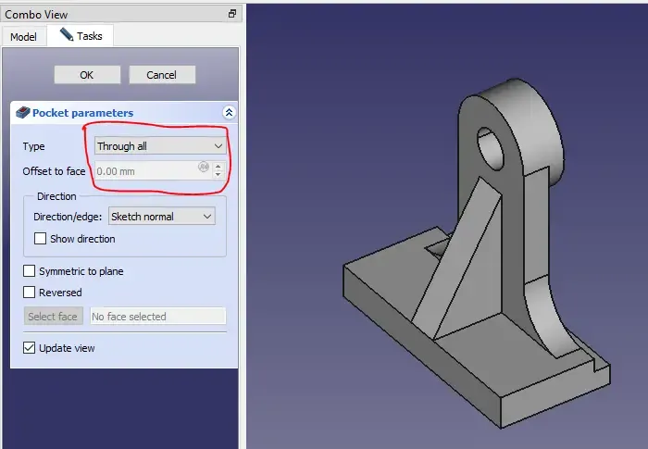
Task: Tick the Reversed checkbox
Action: click(29, 293)
